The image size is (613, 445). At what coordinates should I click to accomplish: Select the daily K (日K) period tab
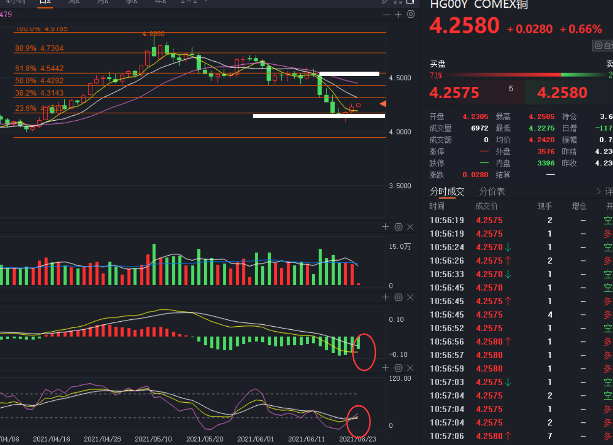pyautogui.click(x=45, y=1)
